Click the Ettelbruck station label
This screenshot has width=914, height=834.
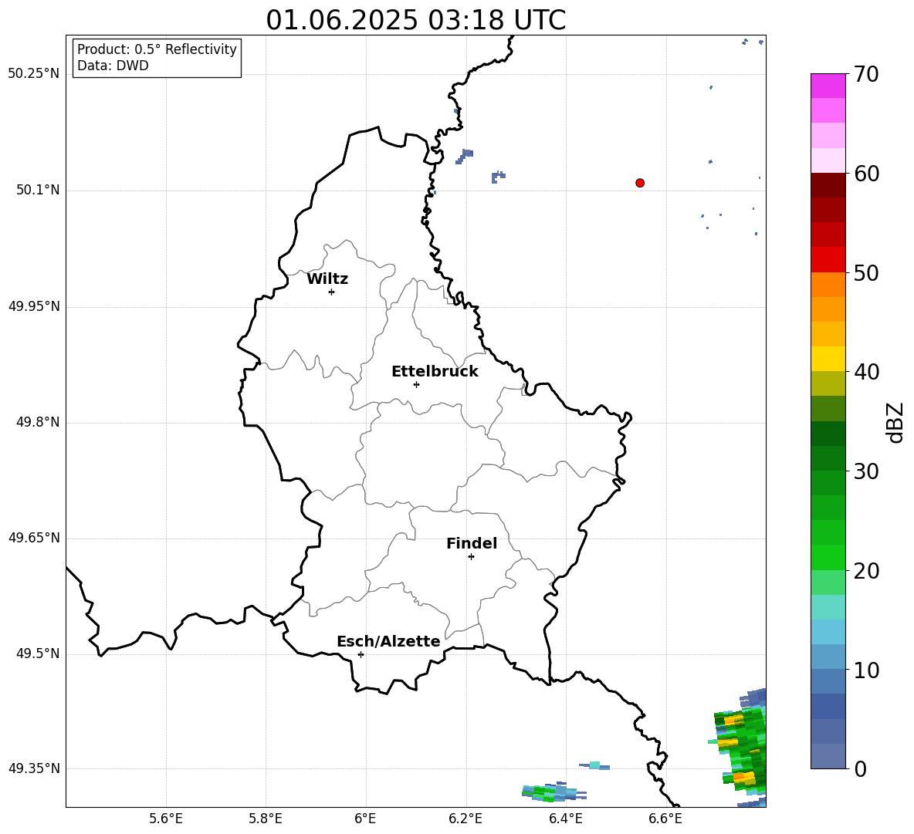435,372
